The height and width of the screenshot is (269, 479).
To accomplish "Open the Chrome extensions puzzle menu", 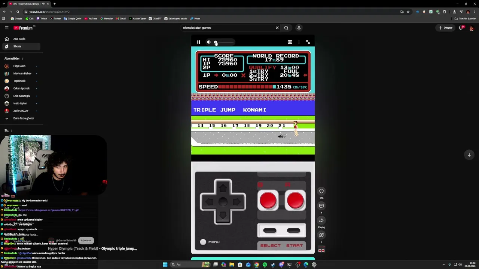I will tap(445, 12).
